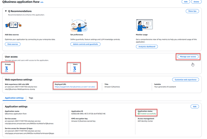207x139 pixels.
Task: Select the Application name value QBusiness-application-fsxw
Action: pyautogui.click(x=16, y=114)
